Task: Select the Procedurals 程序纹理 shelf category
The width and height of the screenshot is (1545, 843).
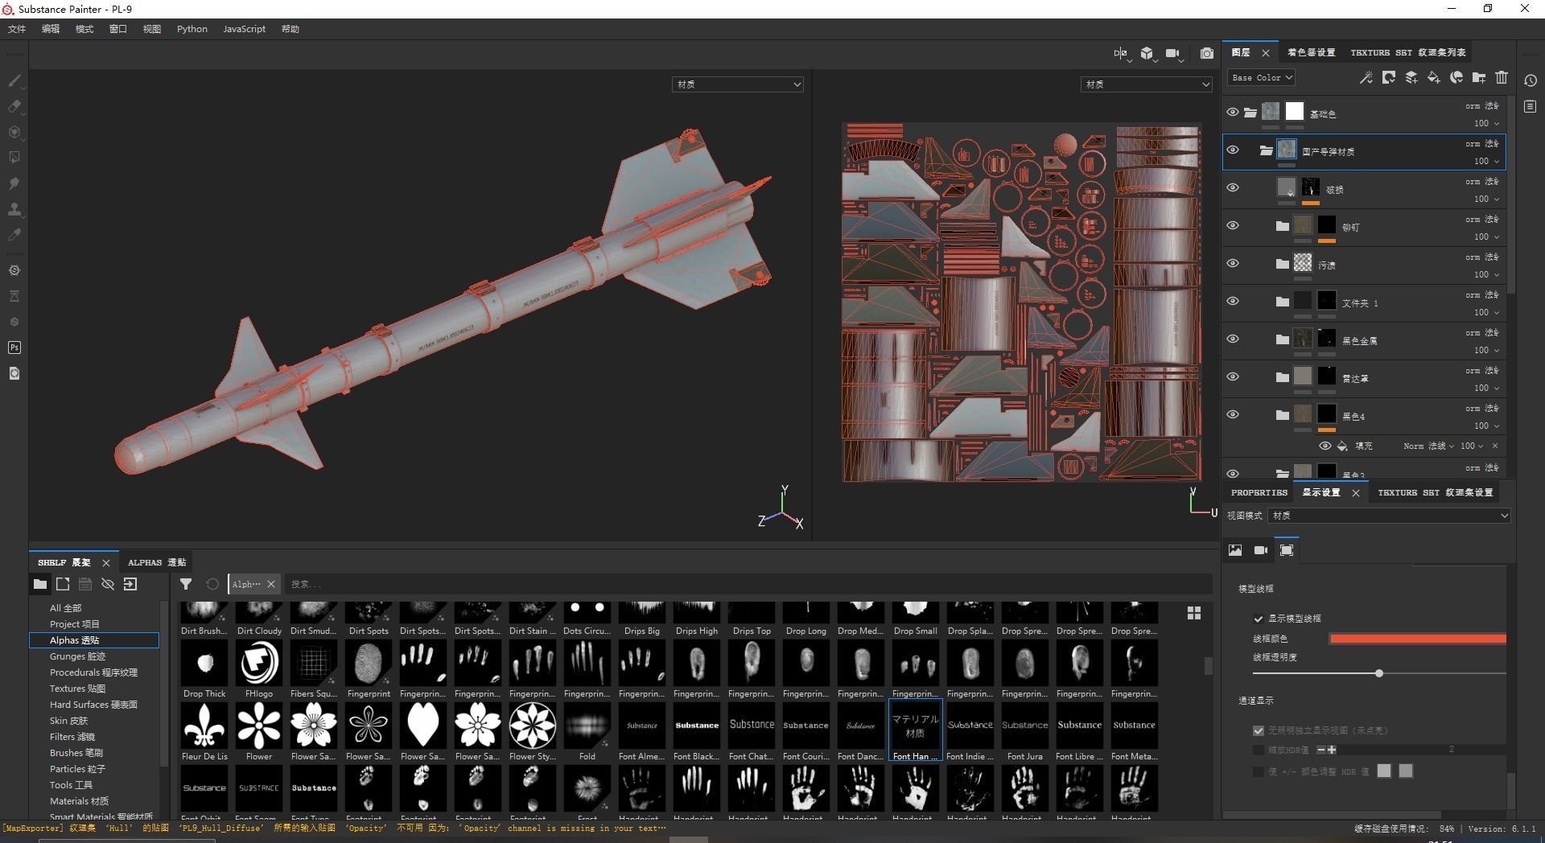Action: pyautogui.click(x=93, y=672)
